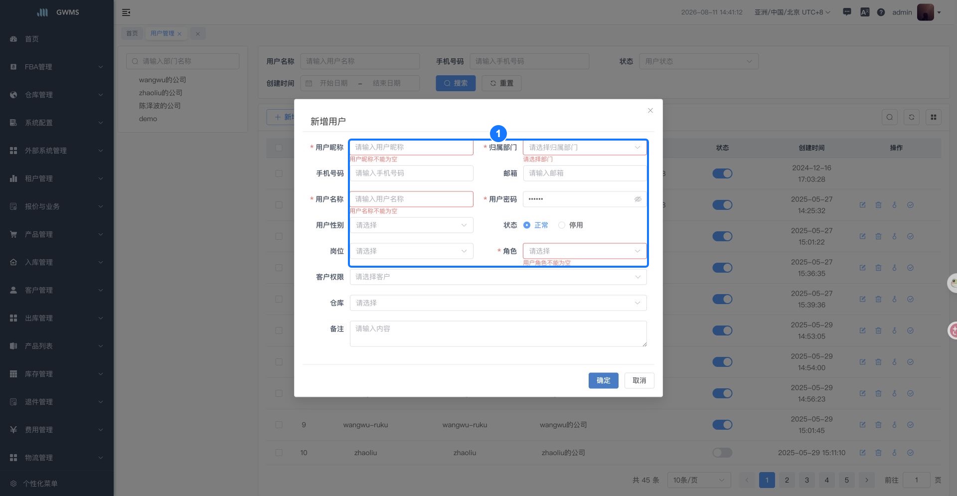Open the column display grid icon
The height and width of the screenshot is (496, 957).
[934, 117]
